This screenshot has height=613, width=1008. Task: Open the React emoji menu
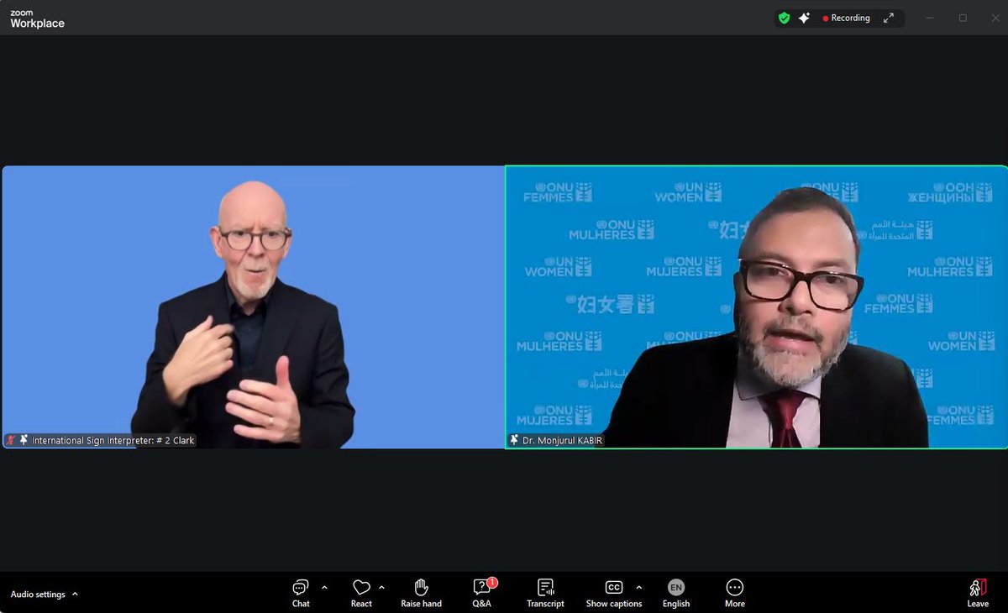click(x=361, y=594)
